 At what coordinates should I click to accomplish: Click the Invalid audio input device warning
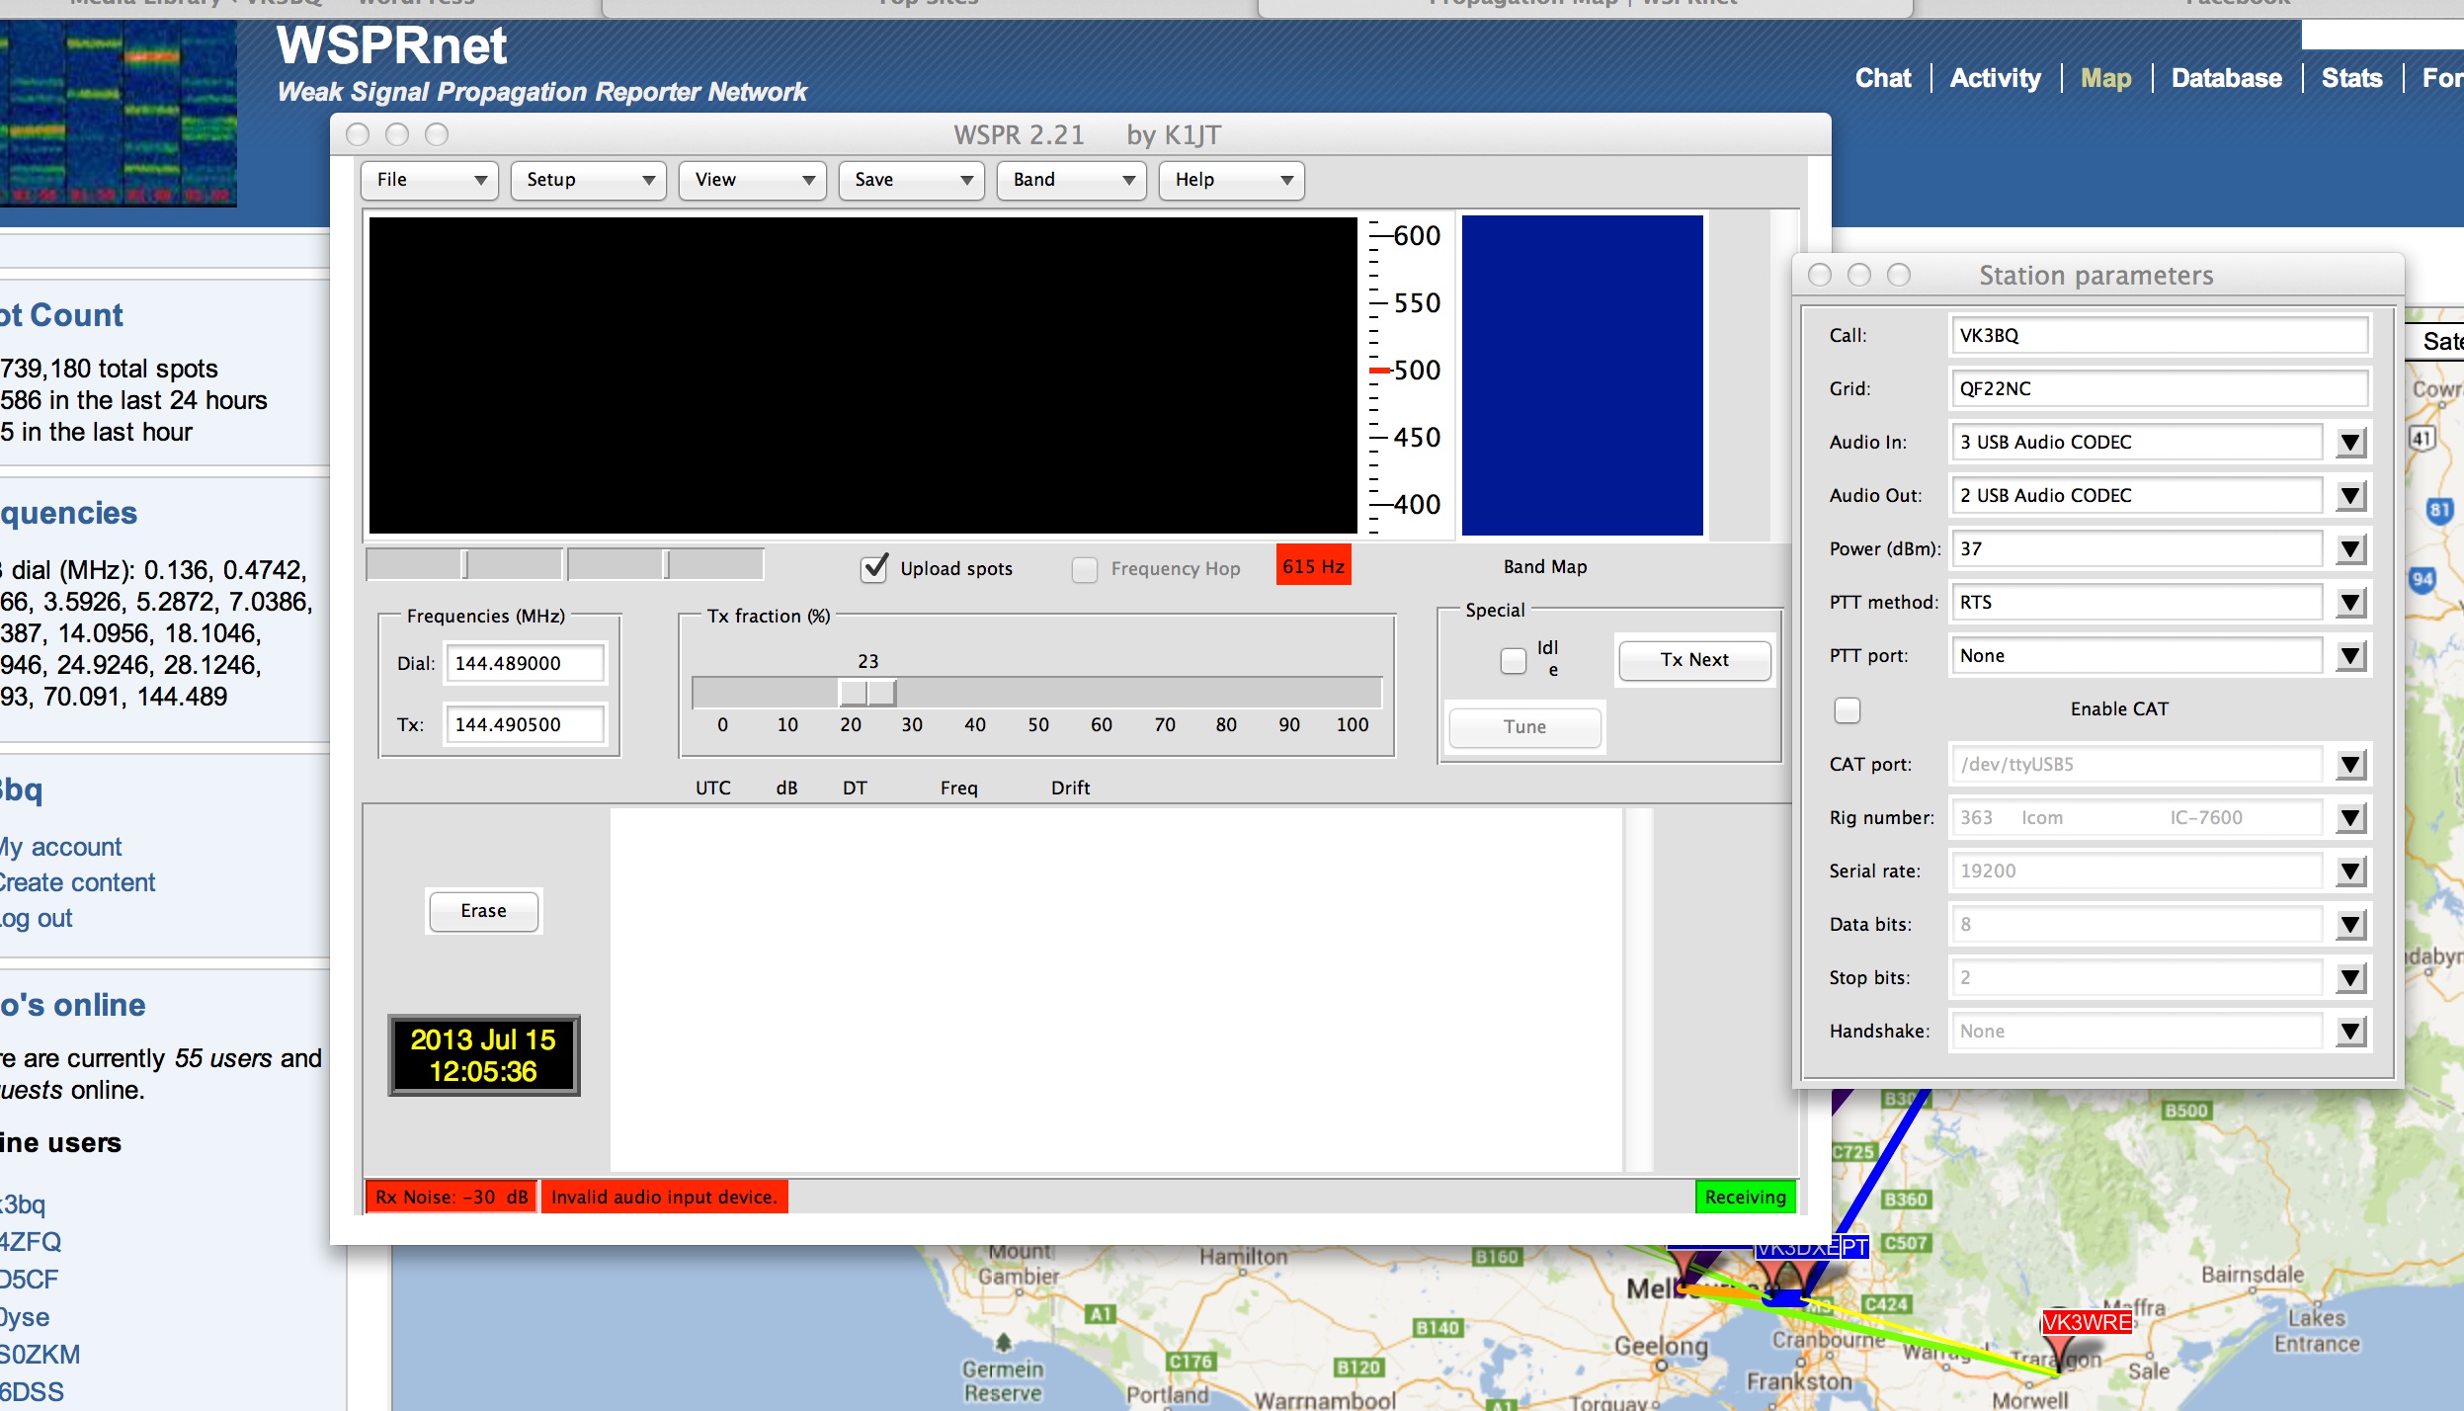coord(664,1196)
